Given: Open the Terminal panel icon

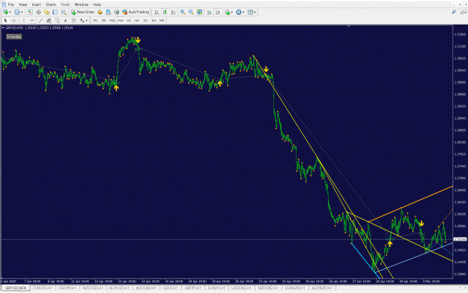Looking at the screenshot, I should coord(55,12).
